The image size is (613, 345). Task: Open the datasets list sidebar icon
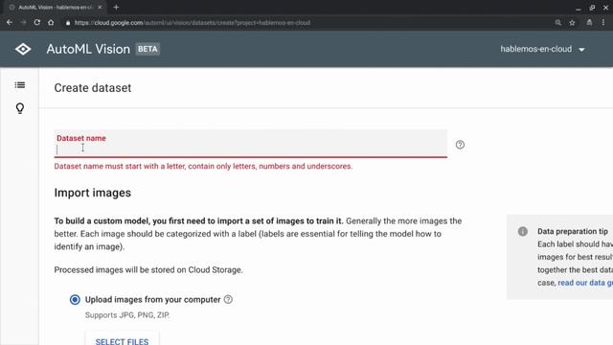[20, 85]
